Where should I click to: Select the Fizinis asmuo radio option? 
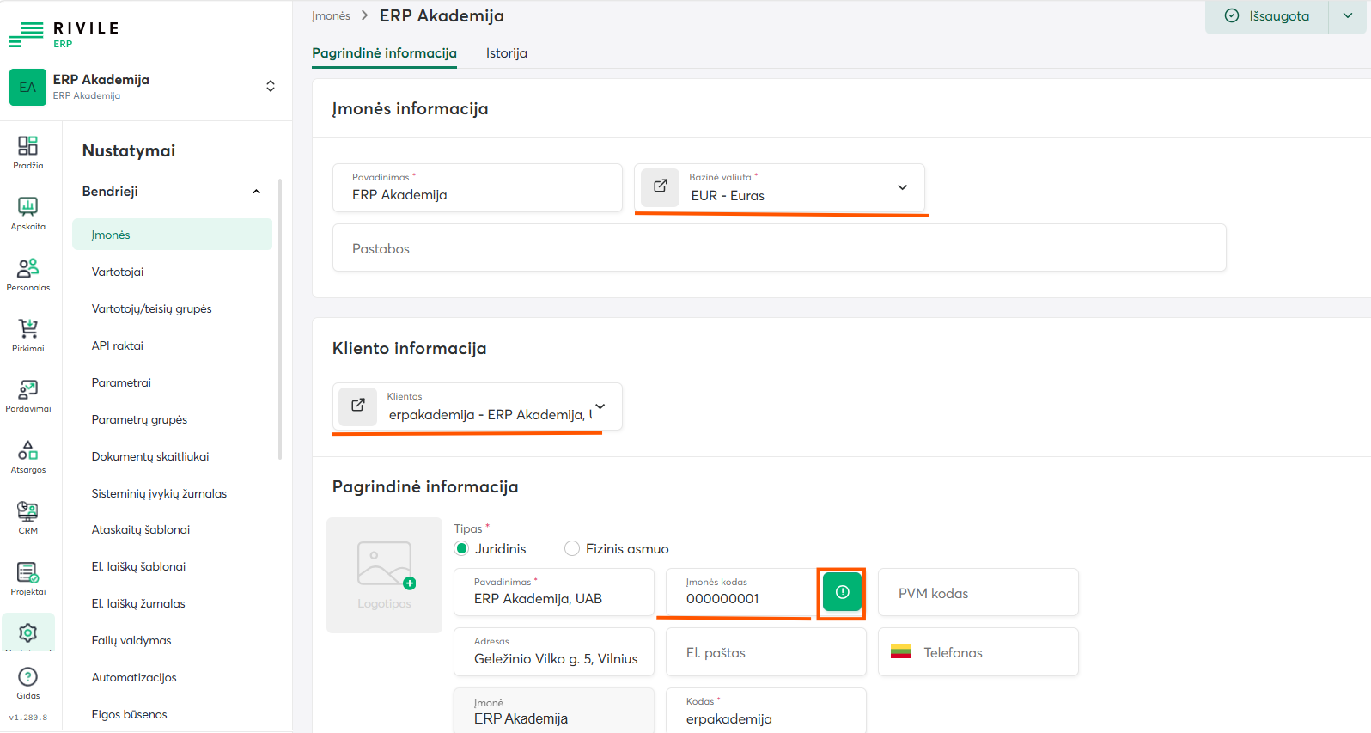[572, 548]
